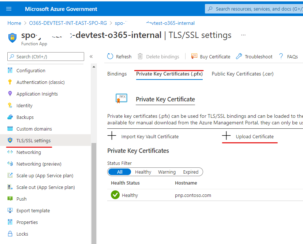The width and height of the screenshot is (303, 244).
Task: Click the FAQs question mark icon
Action: click(x=281, y=57)
